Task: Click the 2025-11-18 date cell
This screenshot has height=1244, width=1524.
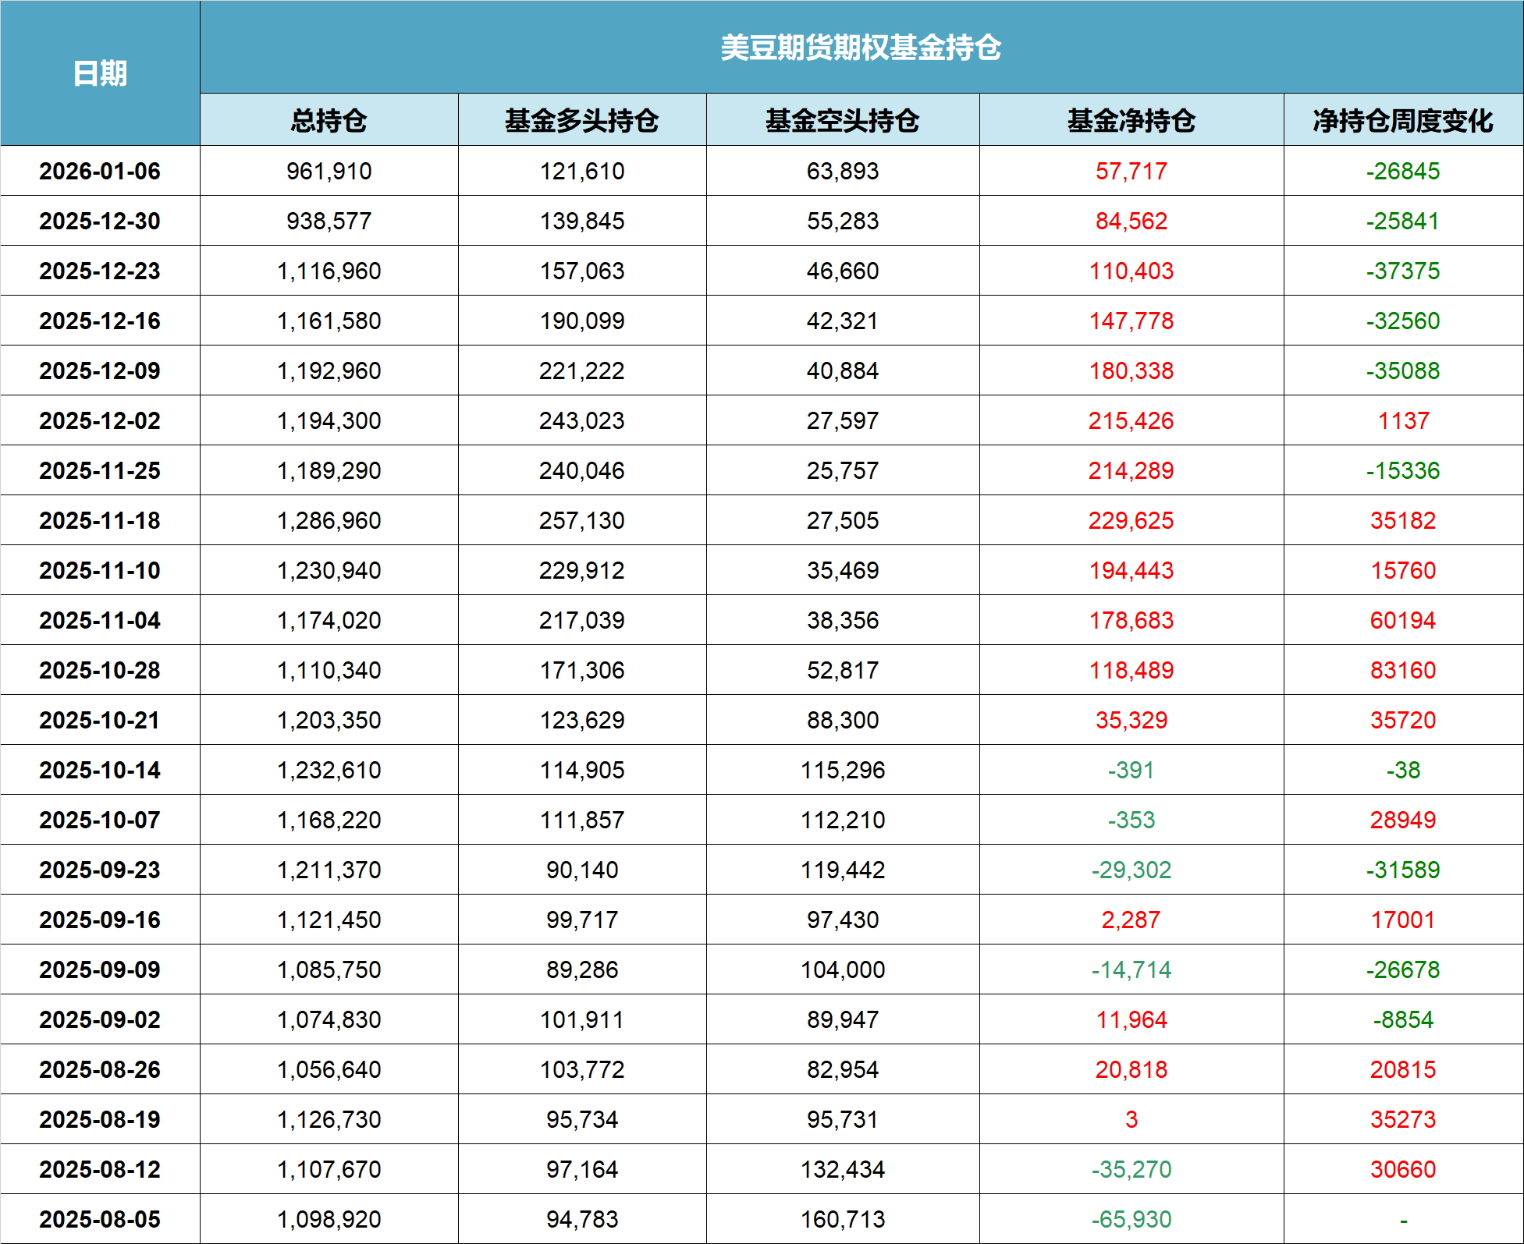Action: pyautogui.click(x=100, y=520)
